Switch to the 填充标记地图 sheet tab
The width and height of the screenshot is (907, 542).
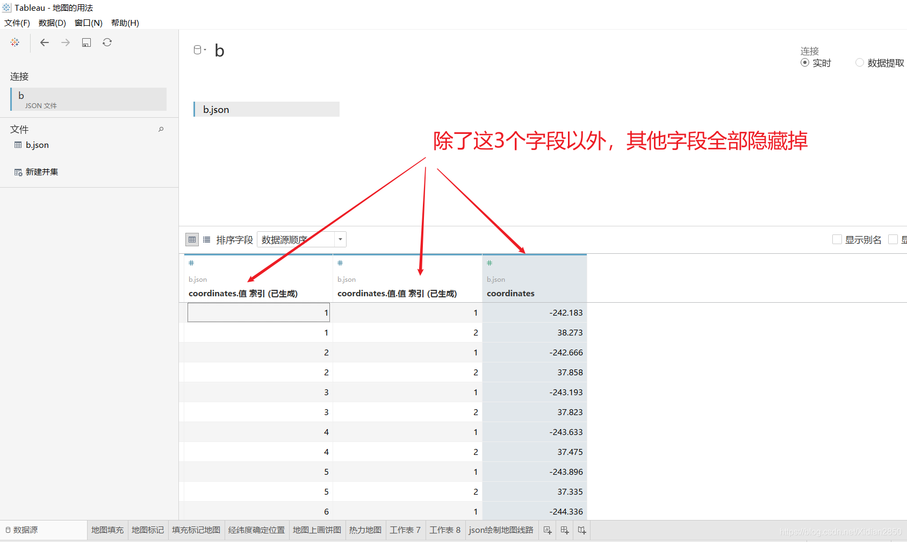(x=196, y=530)
